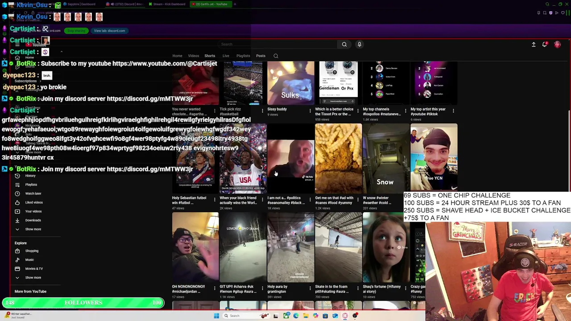Click the 'GET UP!! #charva' short title
The width and height of the screenshot is (571, 321).
238,289
